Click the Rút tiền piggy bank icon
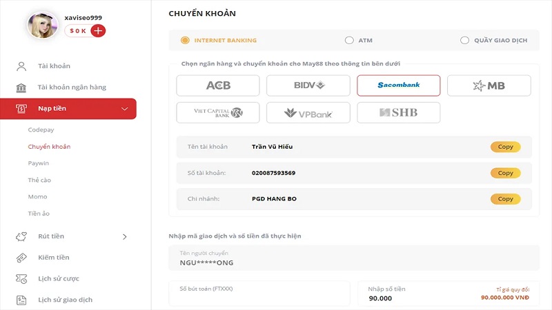 [21, 236]
